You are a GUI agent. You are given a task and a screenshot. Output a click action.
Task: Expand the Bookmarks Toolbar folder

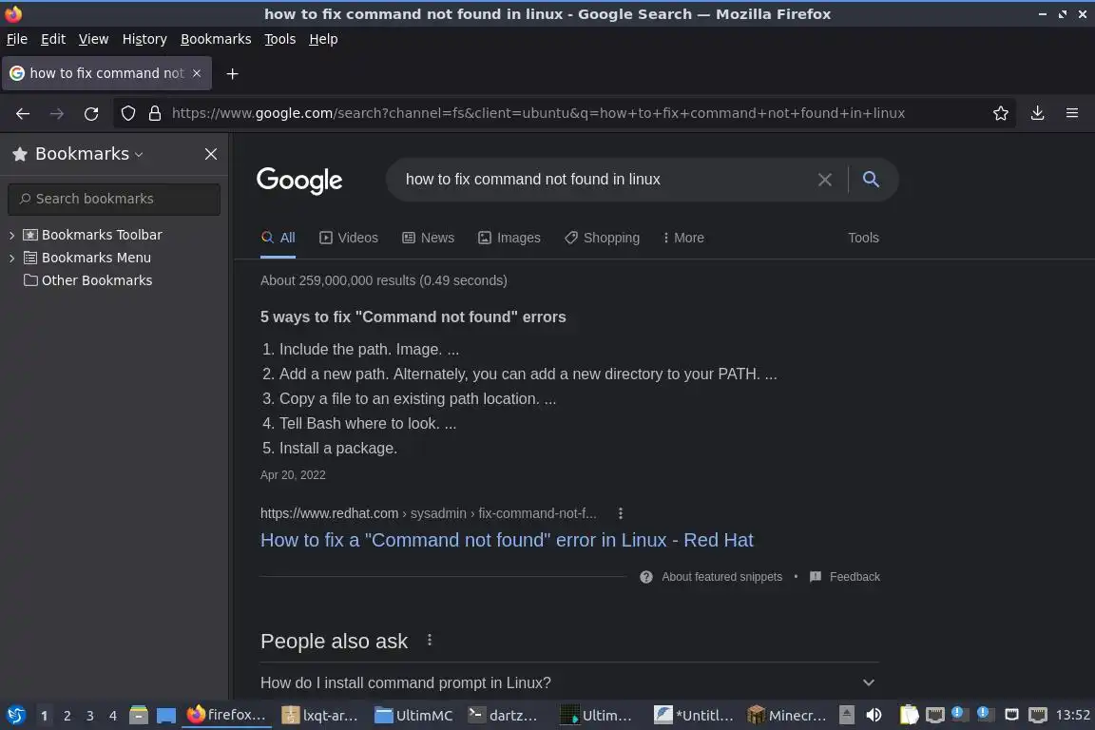point(11,236)
